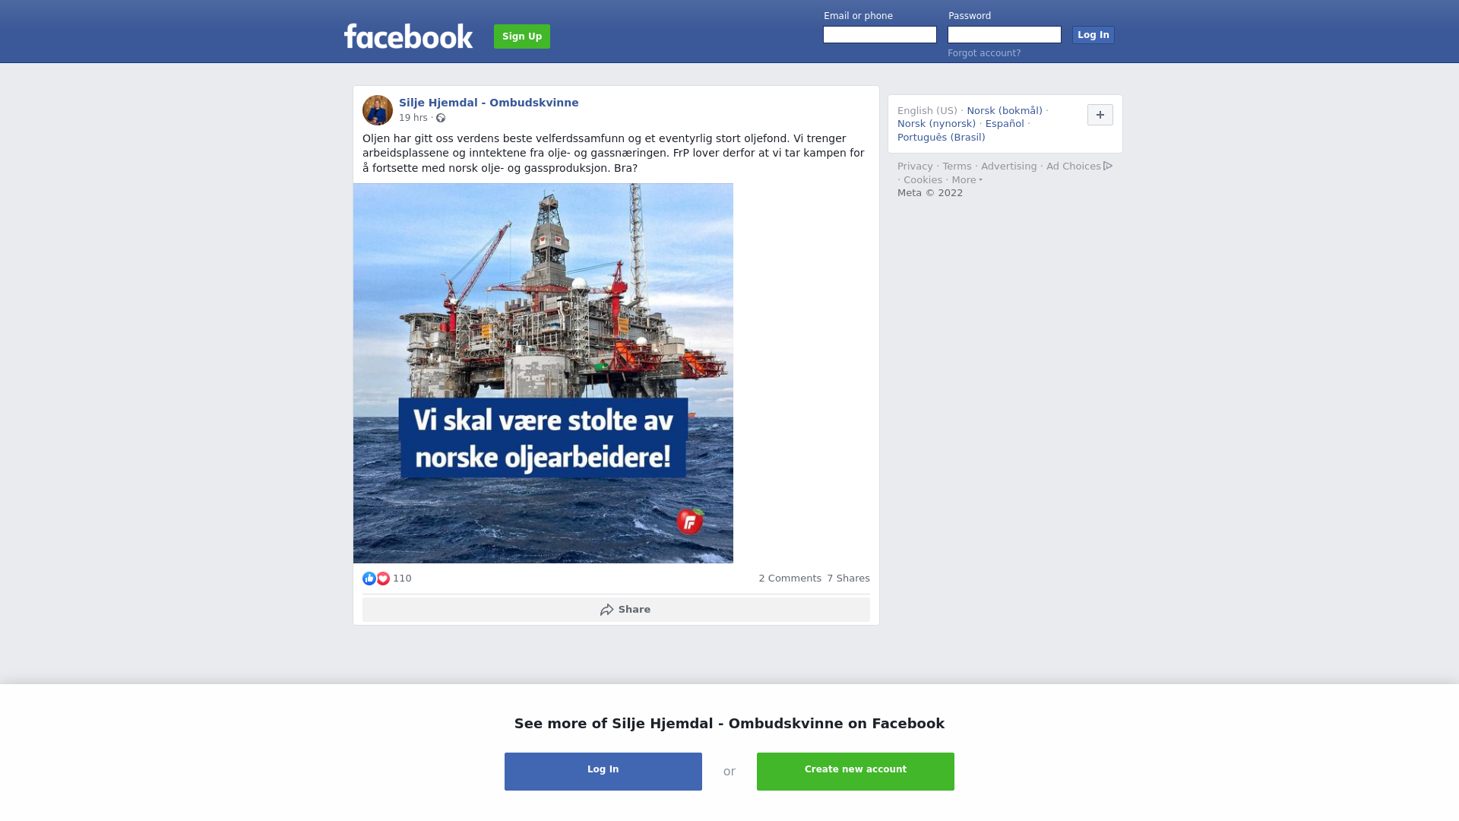Click the Email or phone field
The width and height of the screenshot is (1459, 821).
[x=880, y=35]
